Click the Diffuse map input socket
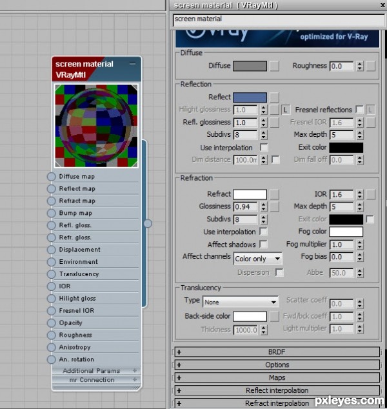The width and height of the screenshot is (387, 409). coord(52,176)
